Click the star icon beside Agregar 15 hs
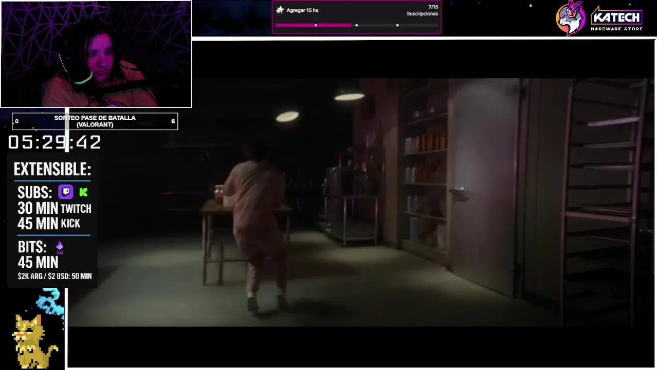The width and height of the screenshot is (657, 370). [280, 10]
